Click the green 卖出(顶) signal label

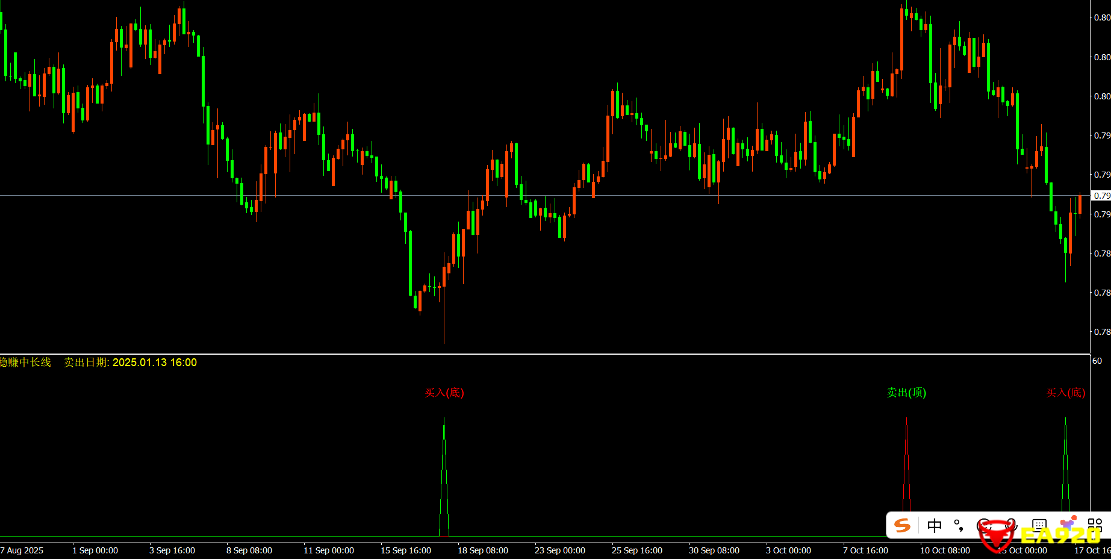(x=906, y=393)
